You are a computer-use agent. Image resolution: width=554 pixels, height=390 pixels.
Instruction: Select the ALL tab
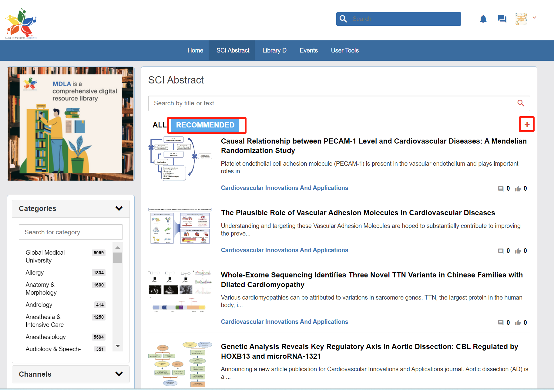(159, 125)
